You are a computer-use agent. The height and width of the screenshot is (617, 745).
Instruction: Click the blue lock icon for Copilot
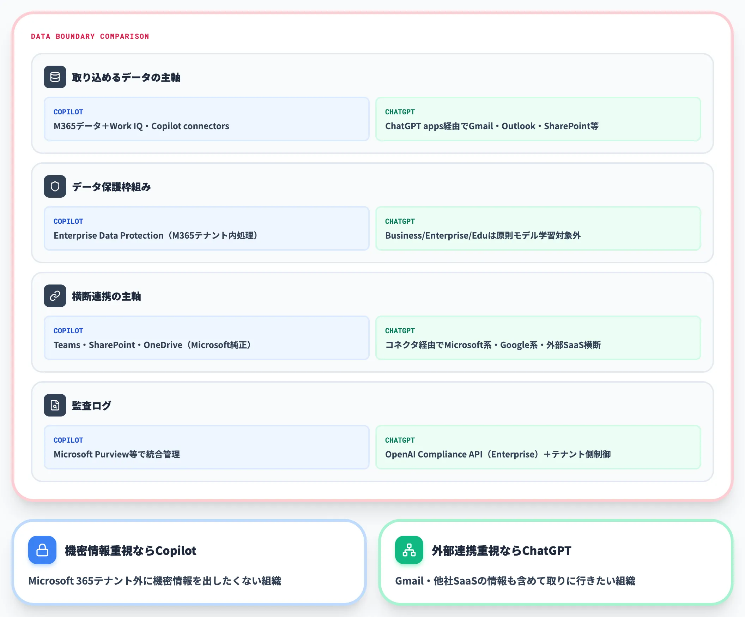coord(42,550)
